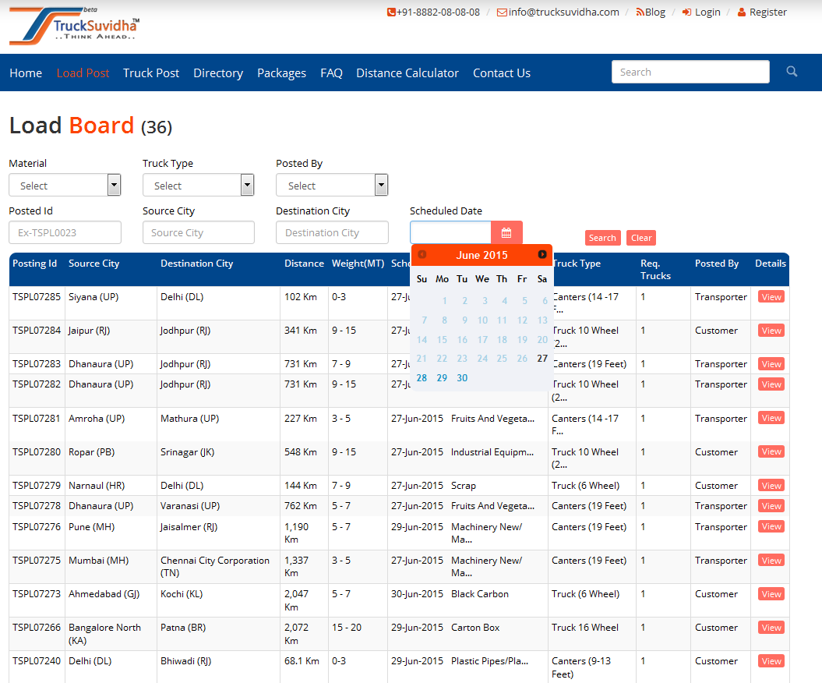Expand the Posted By dropdown
822x683 pixels.
tap(332, 186)
